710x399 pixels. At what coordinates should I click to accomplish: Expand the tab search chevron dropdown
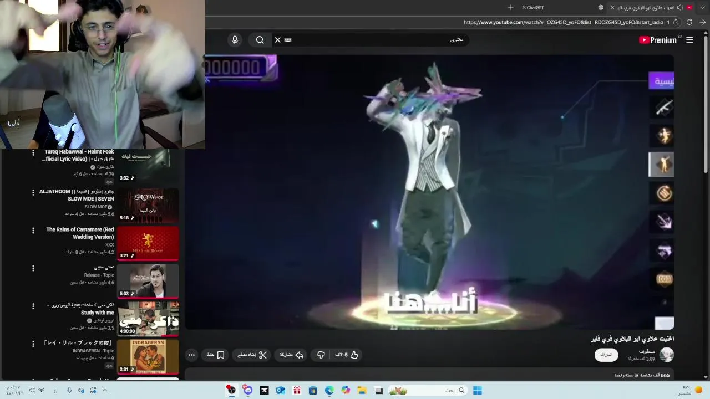pyautogui.click(x=702, y=8)
